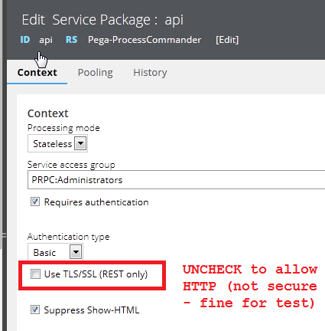Click the left panel splitter handle

(x=4, y=235)
